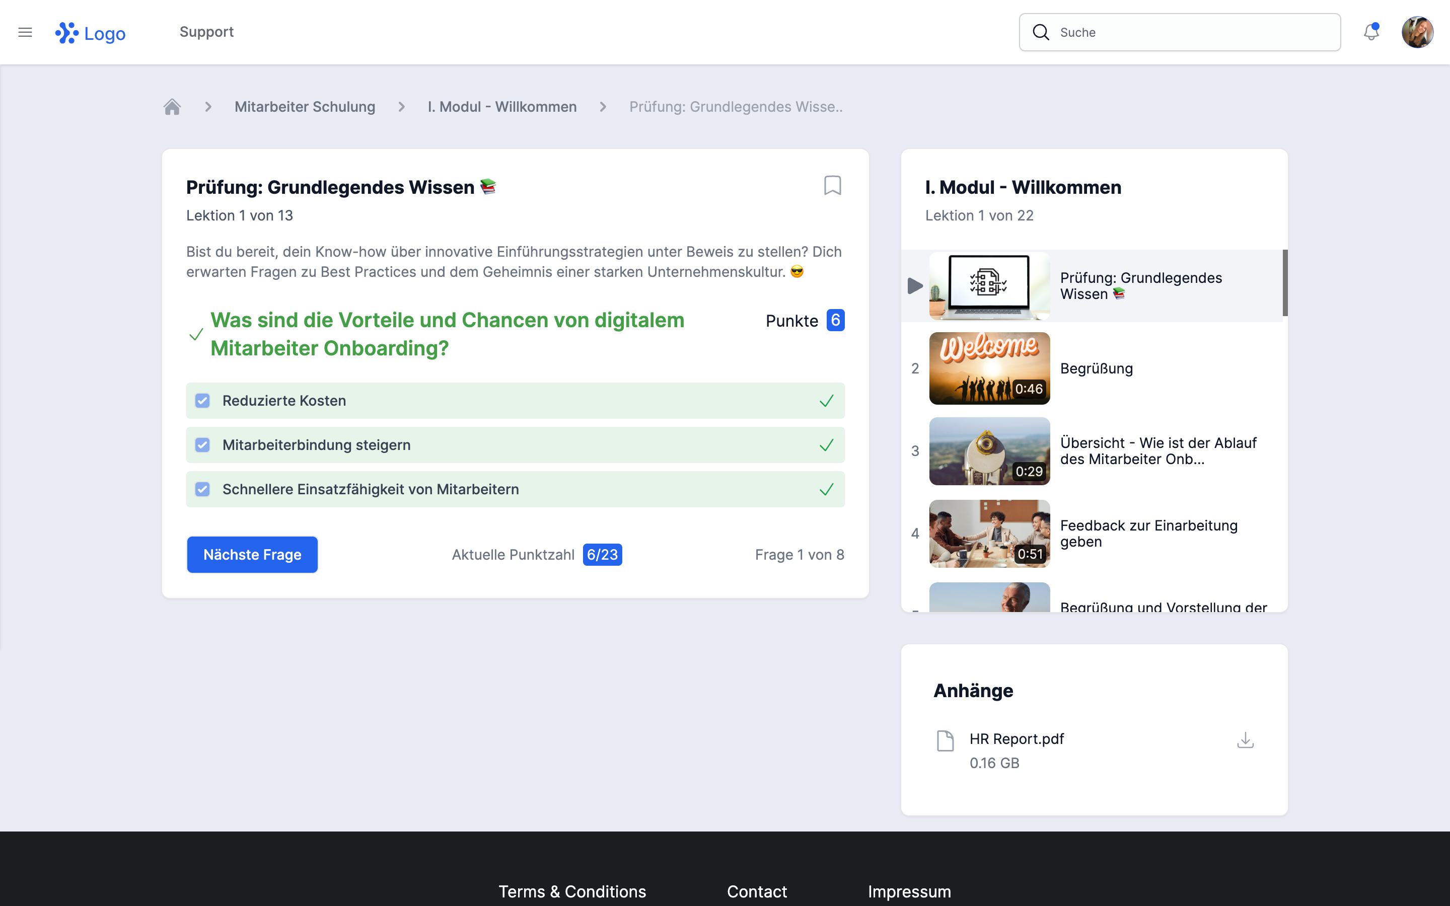This screenshot has height=906, width=1450.
Task: Bookmark this exam lesson
Action: (x=832, y=186)
